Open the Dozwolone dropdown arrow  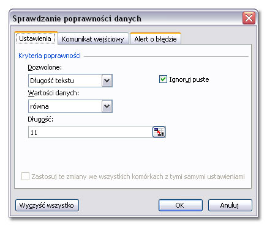pos(107,81)
